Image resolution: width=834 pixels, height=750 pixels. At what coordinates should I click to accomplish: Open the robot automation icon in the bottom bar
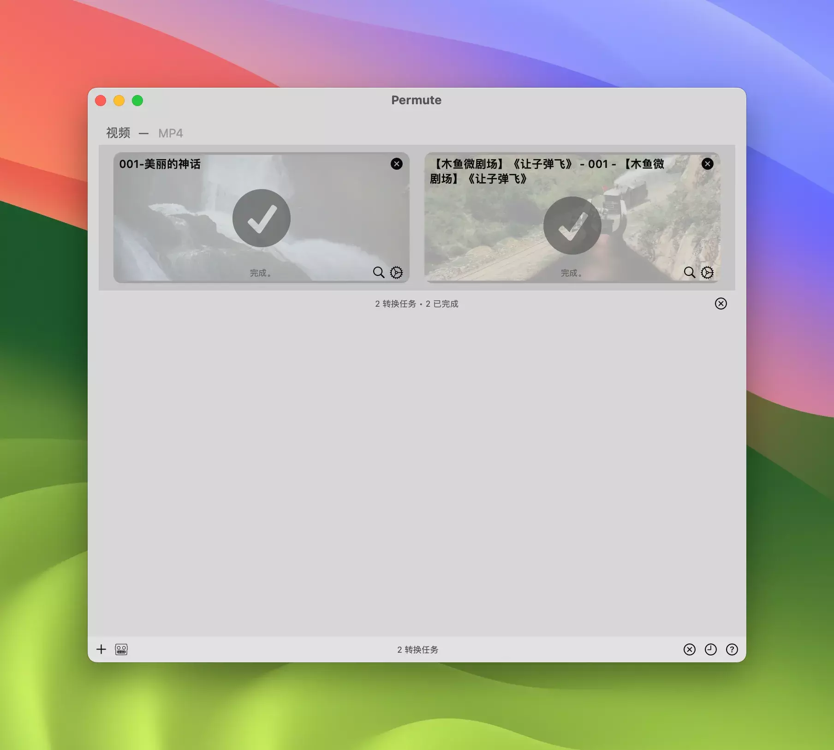pyautogui.click(x=121, y=649)
